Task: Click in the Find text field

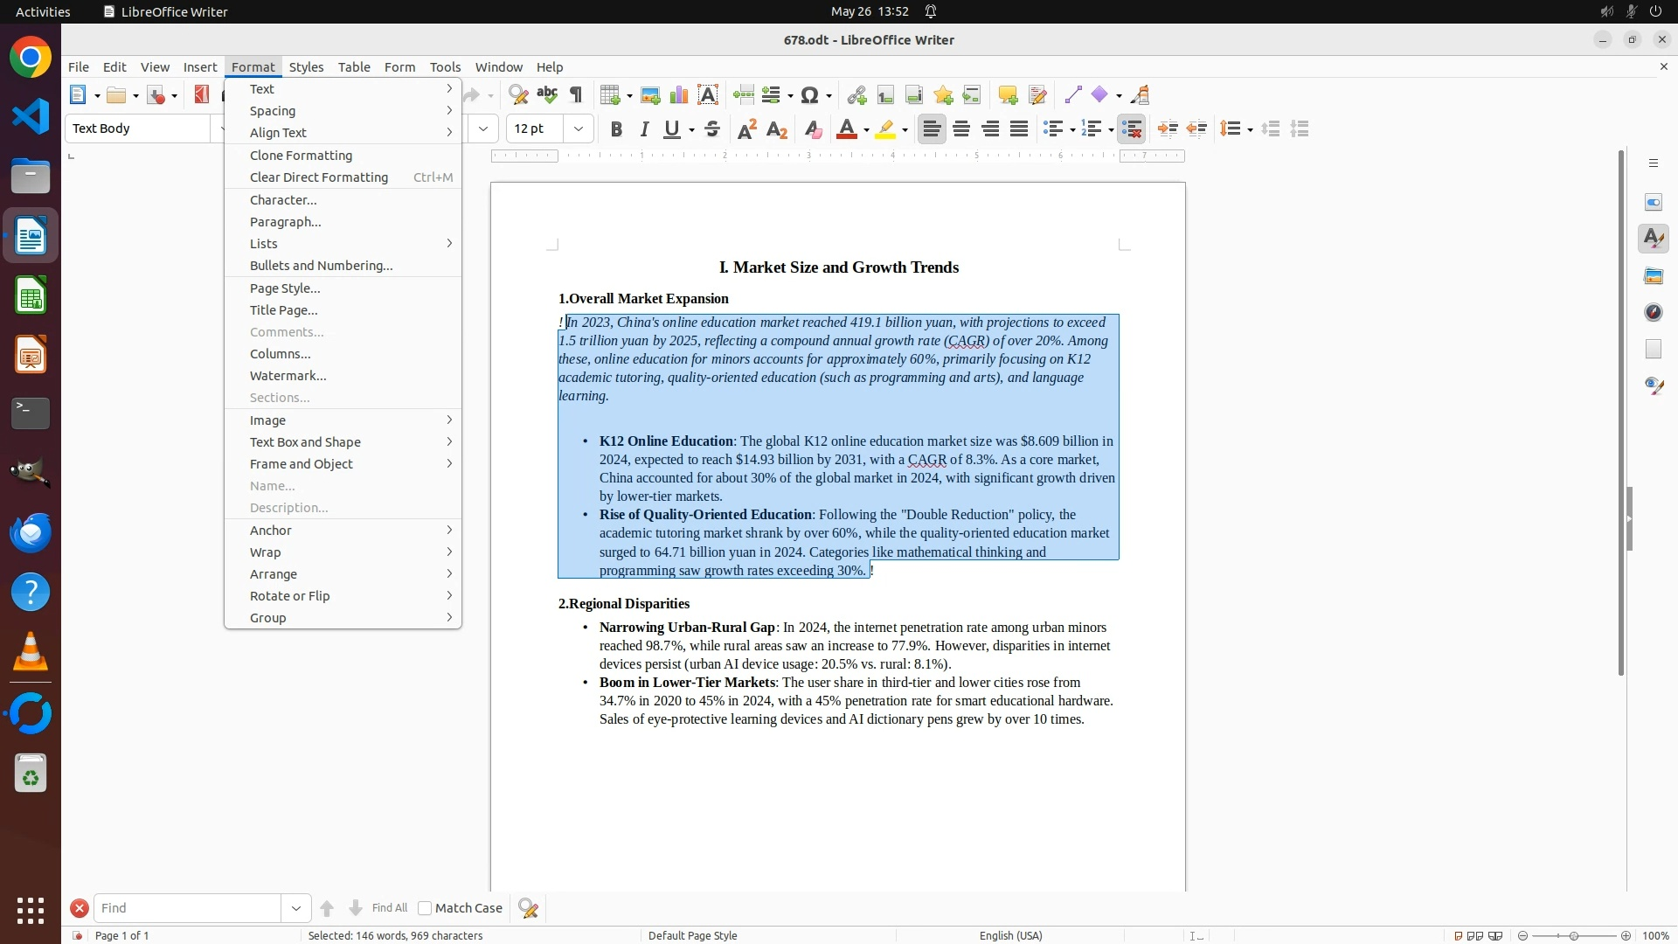Action: (x=187, y=908)
